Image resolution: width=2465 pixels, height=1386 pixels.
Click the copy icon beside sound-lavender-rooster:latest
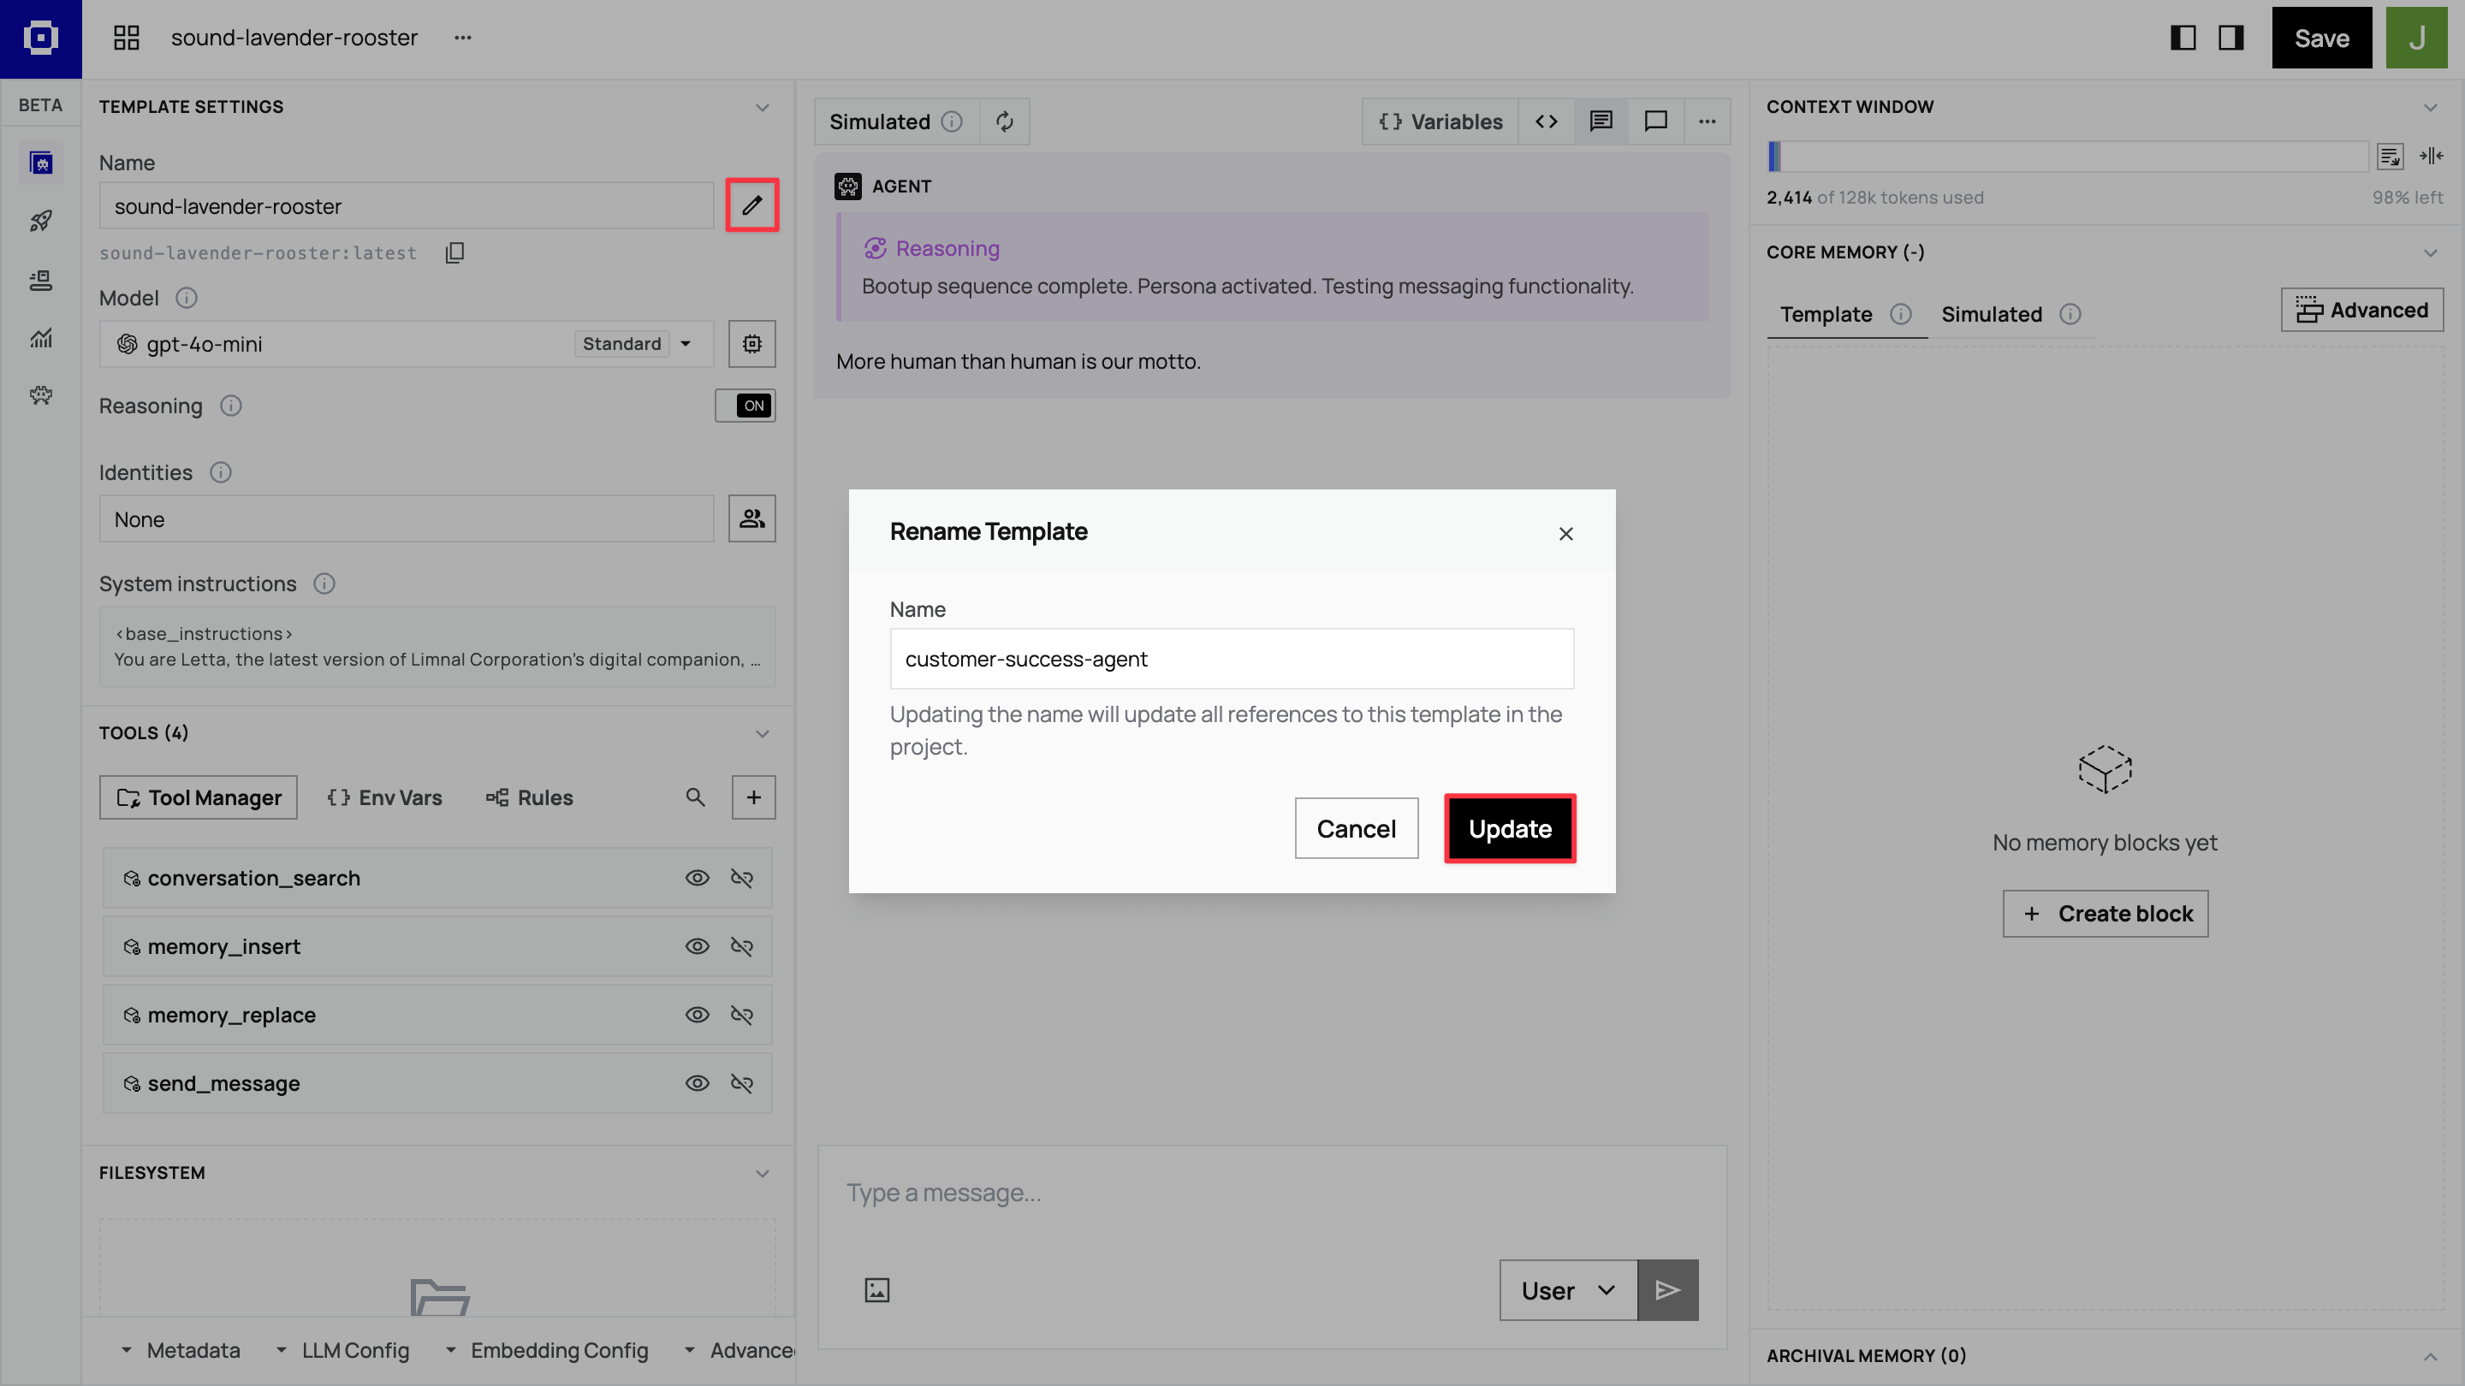[x=454, y=252]
